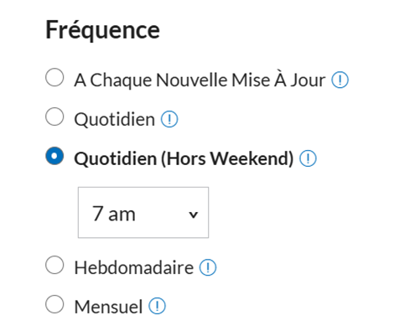410x336 pixels.
Task: Expand the chevron arrow of the hour dropdown
Action: [193, 215]
